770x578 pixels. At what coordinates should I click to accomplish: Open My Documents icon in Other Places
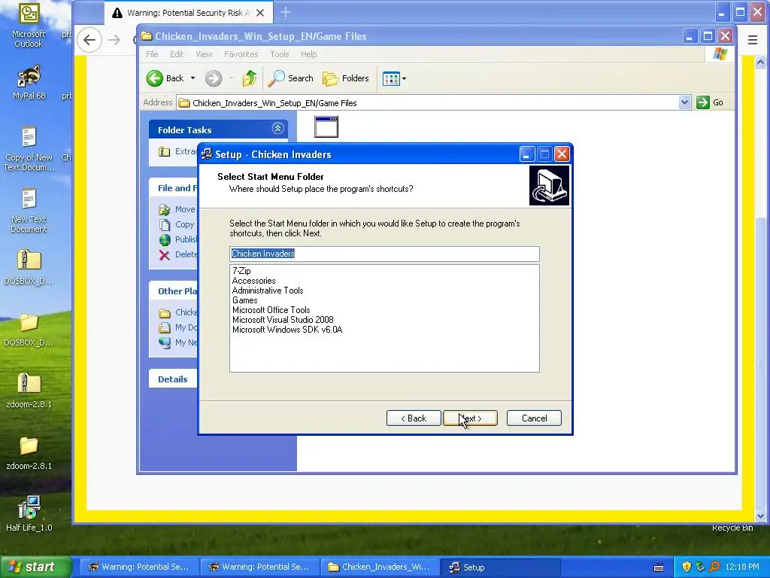[165, 327]
